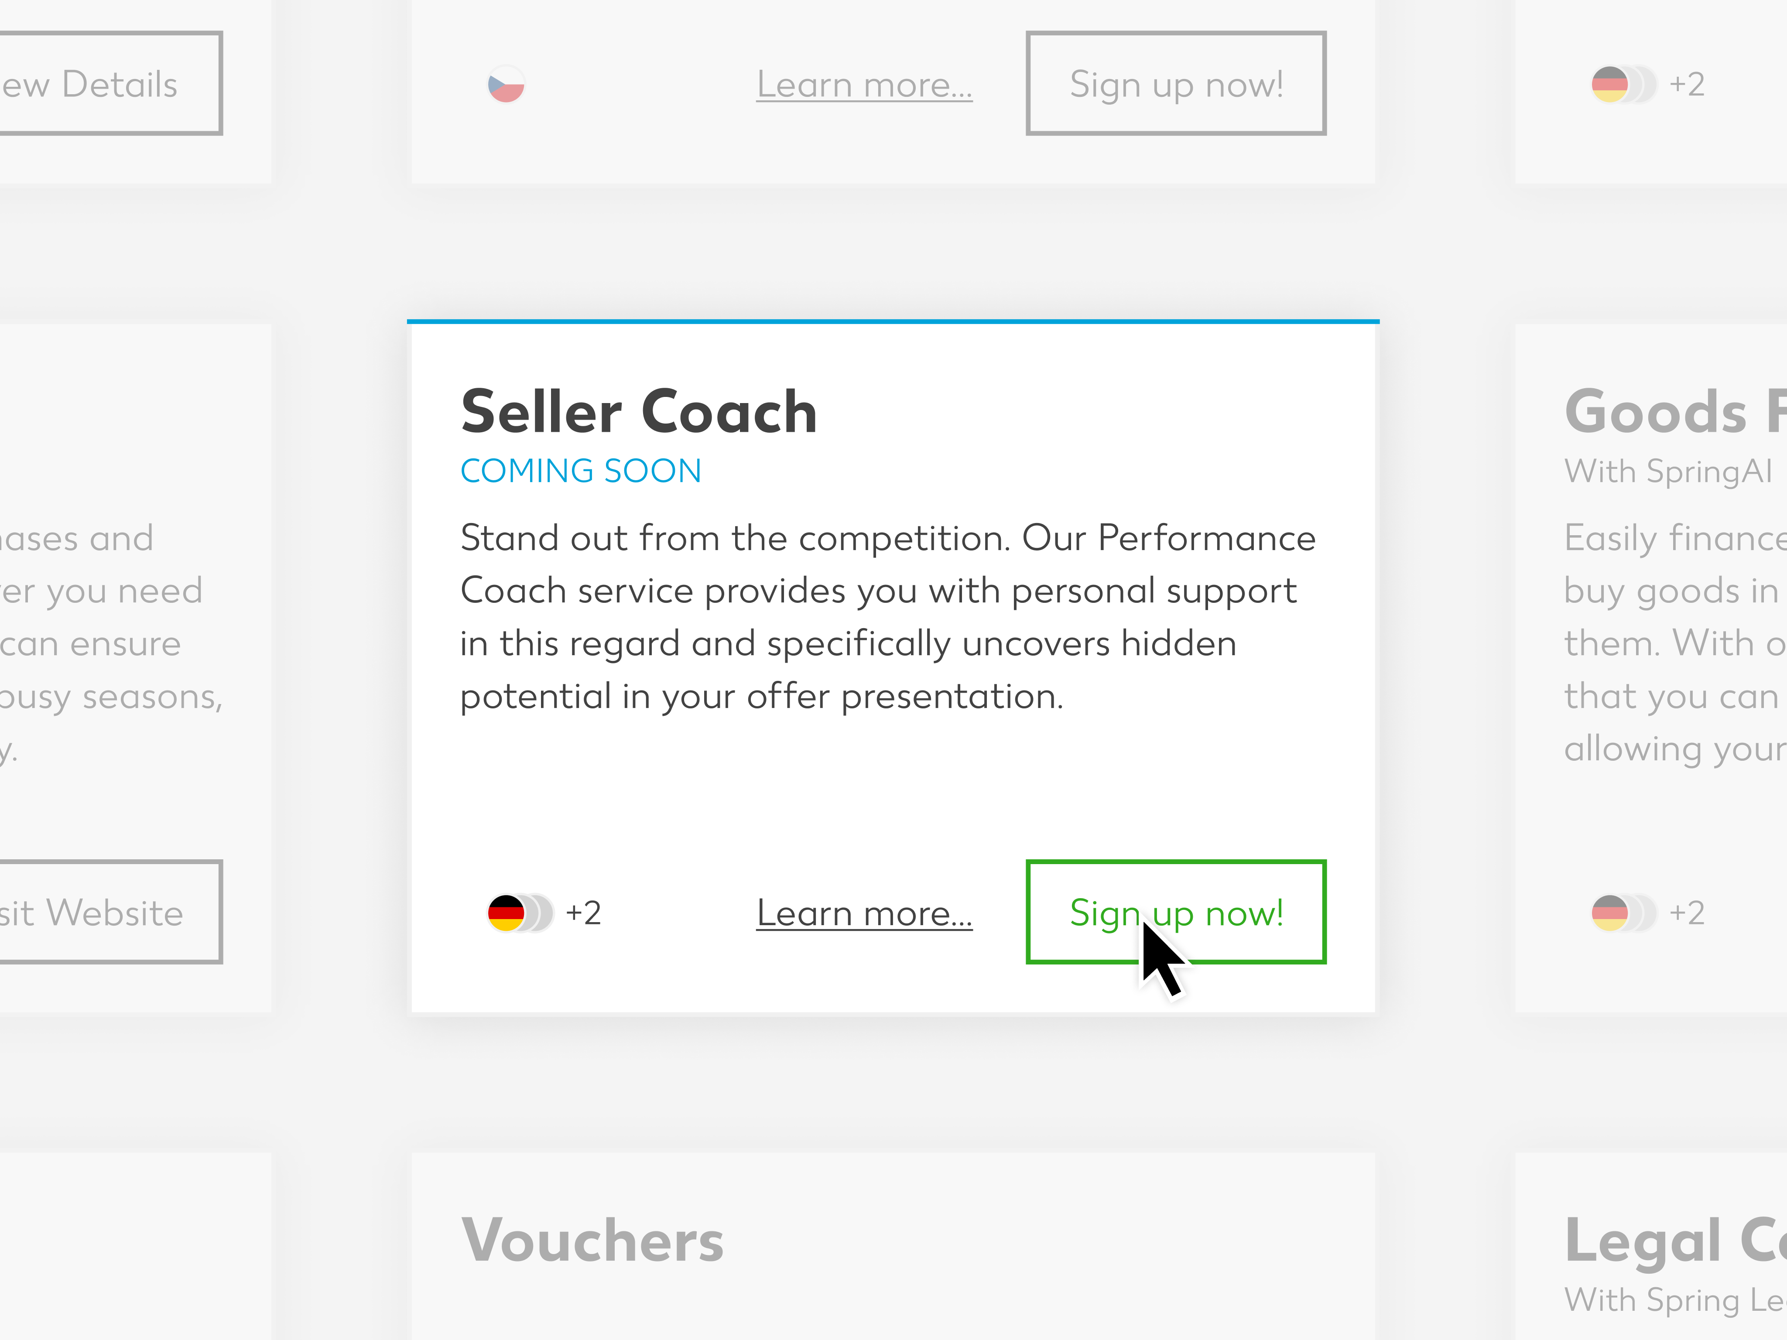Viewport: 1787px width, 1340px height.
Task: Click the With SpringAI subtitle text
Action: pos(1668,472)
